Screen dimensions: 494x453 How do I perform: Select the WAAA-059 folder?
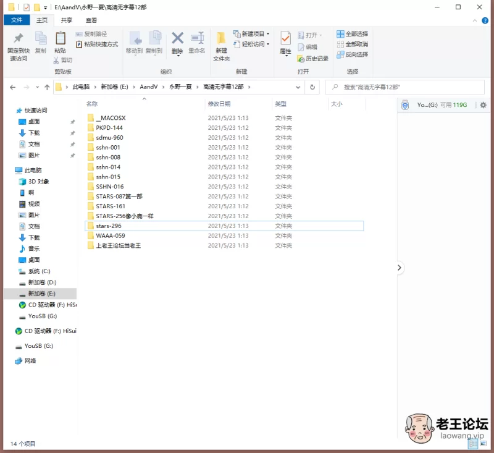tap(106, 235)
